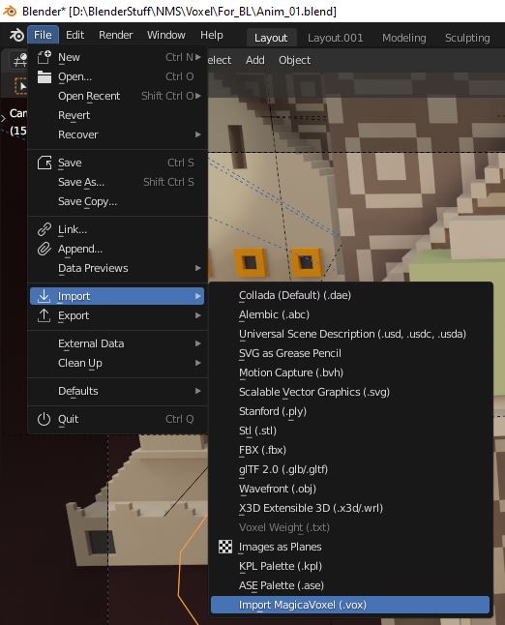Expand the Recover submenu arrow

pyautogui.click(x=198, y=134)
